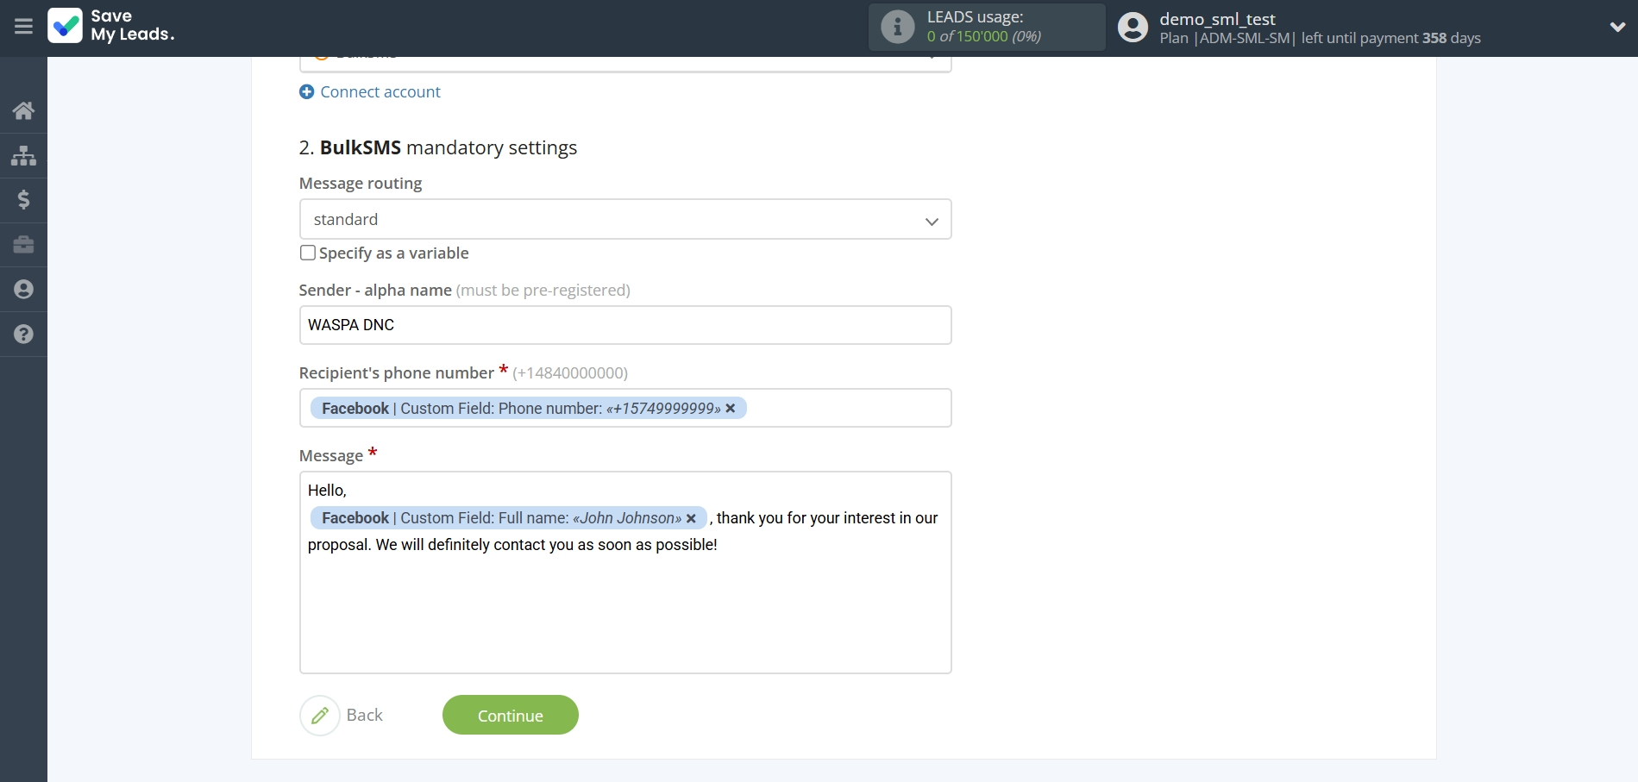The height and width of the screenshot is (782, 1638).
Task: Go to Home in sidebar
Action: click(23, 110)
